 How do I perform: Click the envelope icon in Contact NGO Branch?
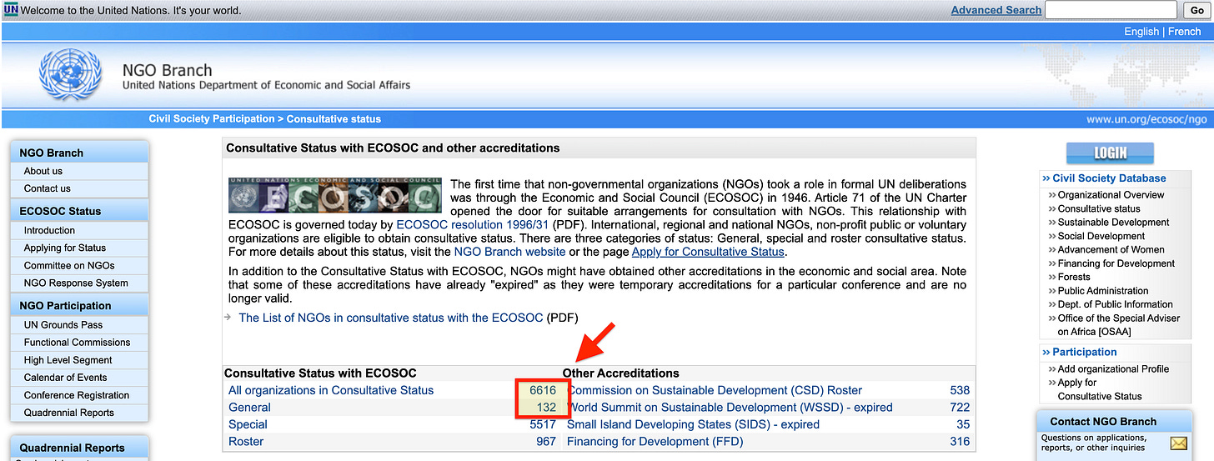[x=1179, y=443]
